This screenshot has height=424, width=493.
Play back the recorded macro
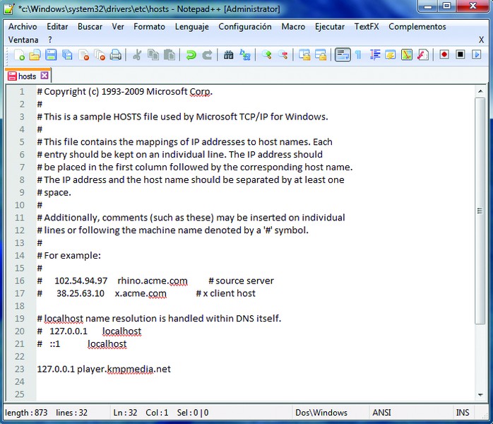[x=477, y=54]
